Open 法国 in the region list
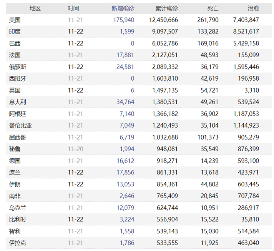The image size is (274, 251). point(15,55)
